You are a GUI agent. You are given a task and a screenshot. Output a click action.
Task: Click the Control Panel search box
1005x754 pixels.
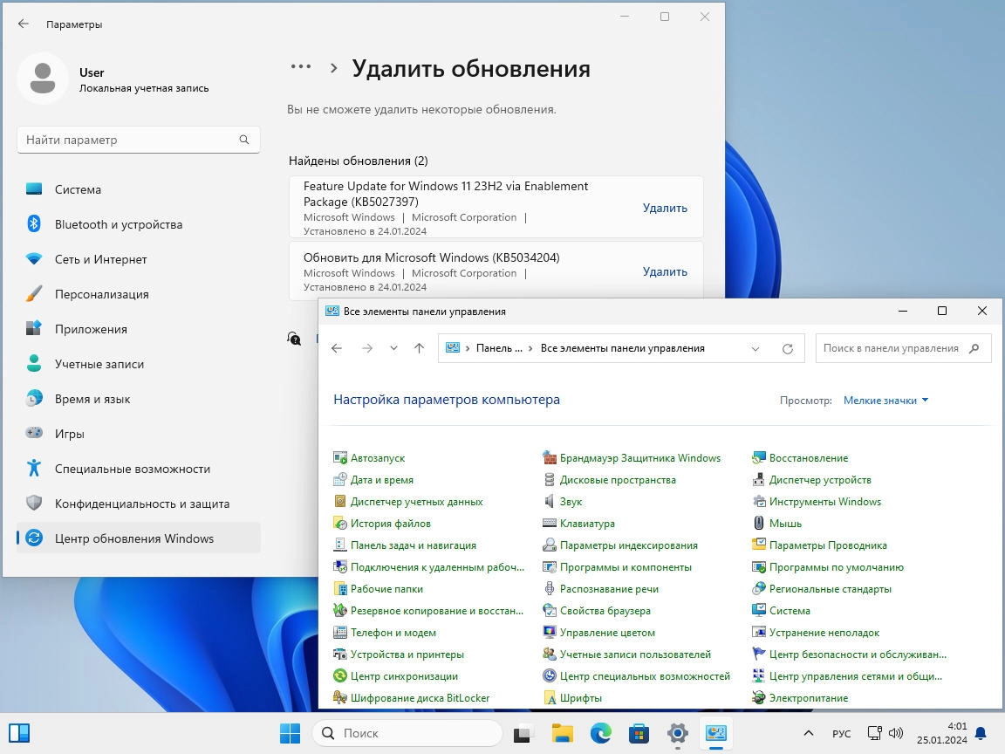903,348
